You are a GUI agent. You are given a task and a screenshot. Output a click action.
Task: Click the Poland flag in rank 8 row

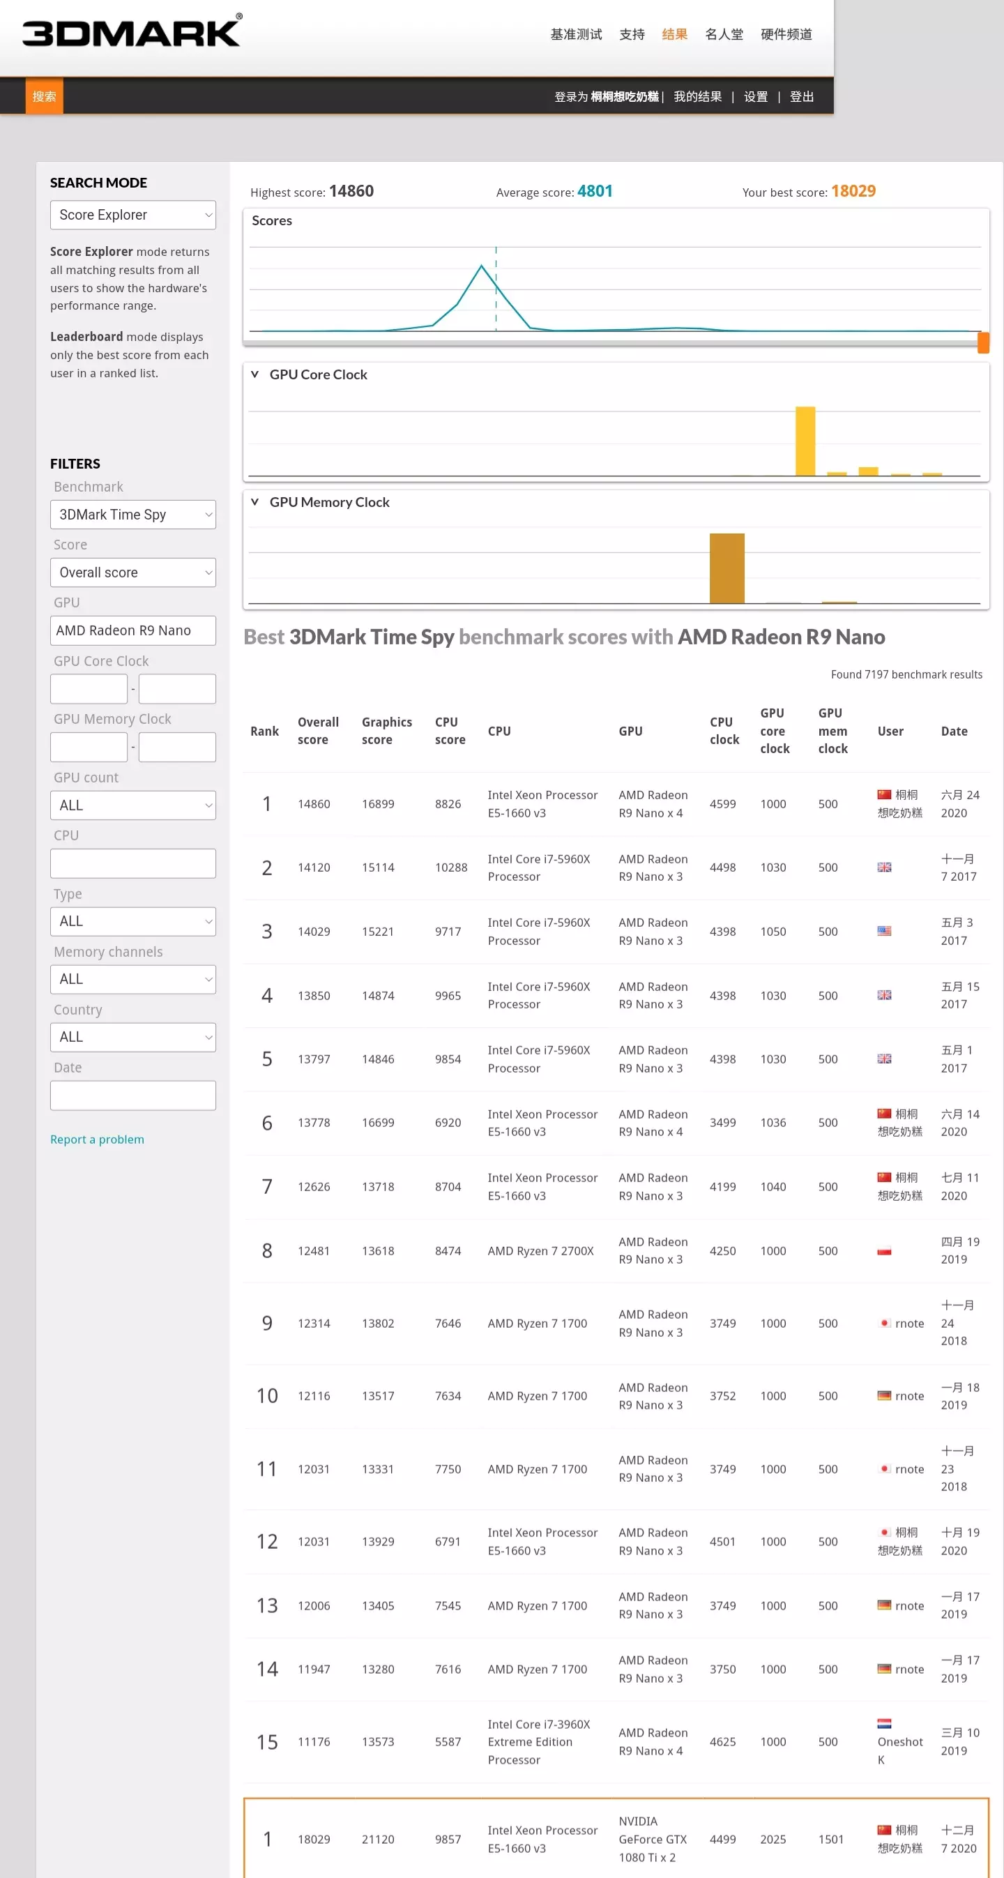pyautogui.click(x=883, y=1251)
